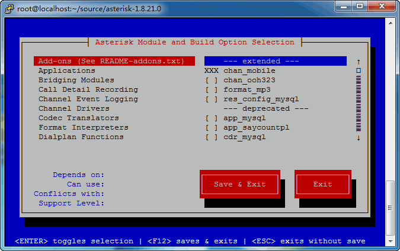Click the terminal window scroll-down arrow

point(391,241)
